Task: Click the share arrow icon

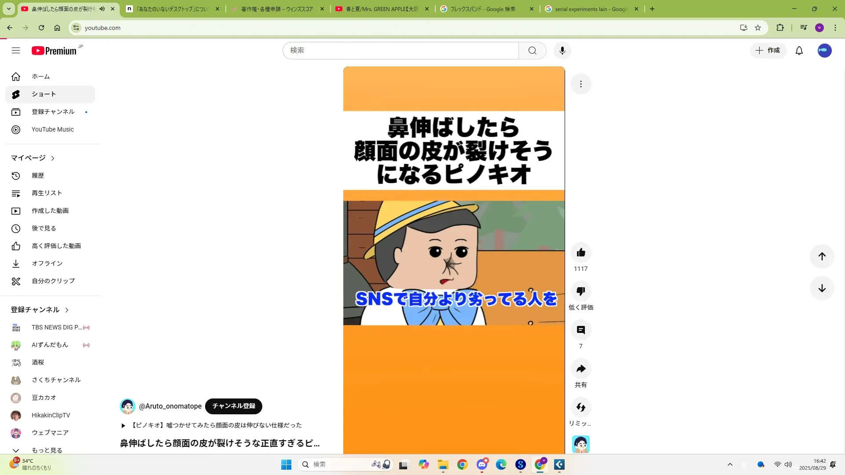Action: tap(580, 369)
